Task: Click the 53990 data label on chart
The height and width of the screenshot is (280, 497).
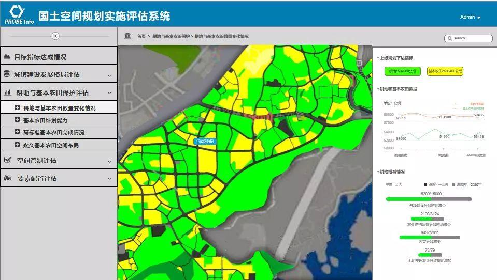Action: (x=401, y=138)
